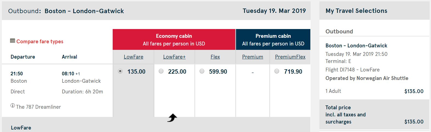Click the table icon beside Compare fare types

click(13, 41)
